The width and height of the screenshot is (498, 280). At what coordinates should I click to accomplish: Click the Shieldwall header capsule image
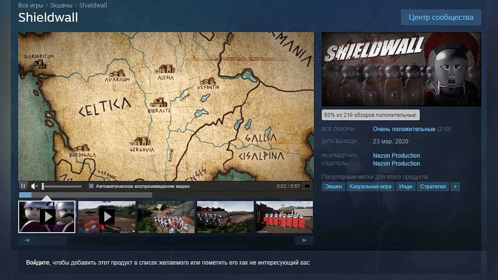401,69
